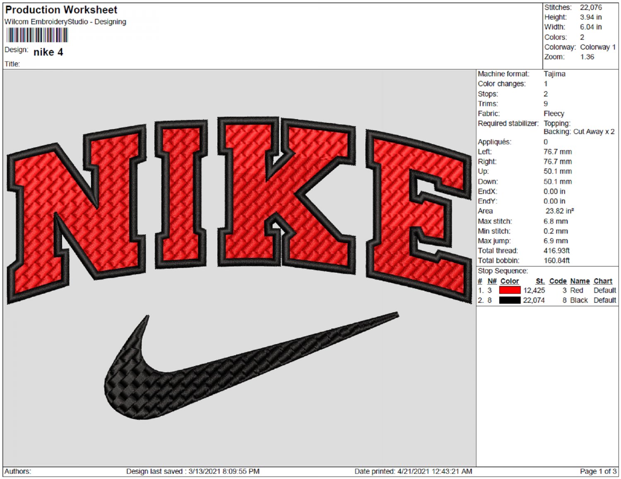Click the "Code" column header
Screen dimensions: 621x479
pyautogui.click(x=558, y=281)
